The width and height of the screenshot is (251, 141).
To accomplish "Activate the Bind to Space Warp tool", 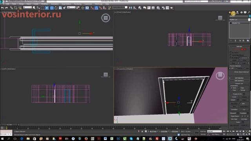I will pyautogui.click(x=20, y=8).
